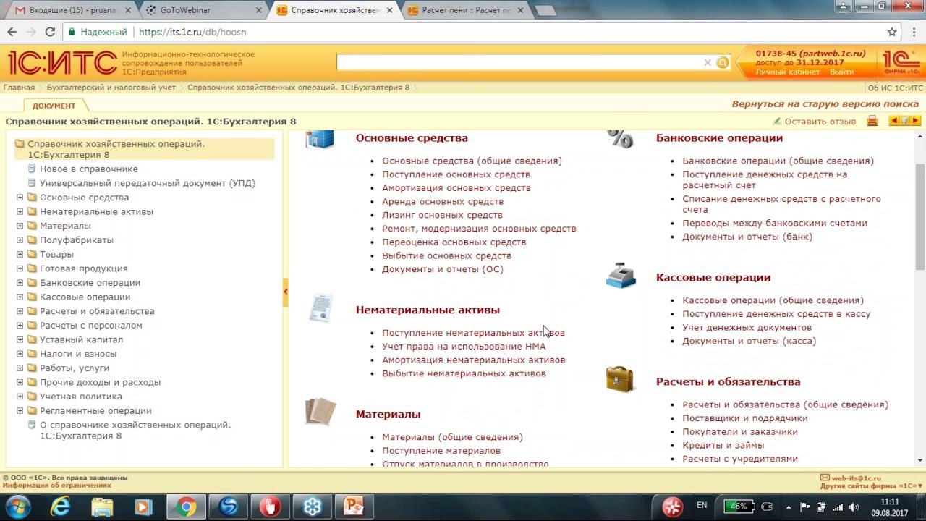Expand the Банковские операции tree node
This screenshot has width=926, height=521.
click(x=20, y=283)
